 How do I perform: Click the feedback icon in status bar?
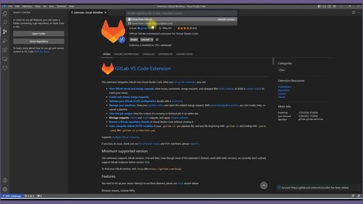[x=353, y=196]
